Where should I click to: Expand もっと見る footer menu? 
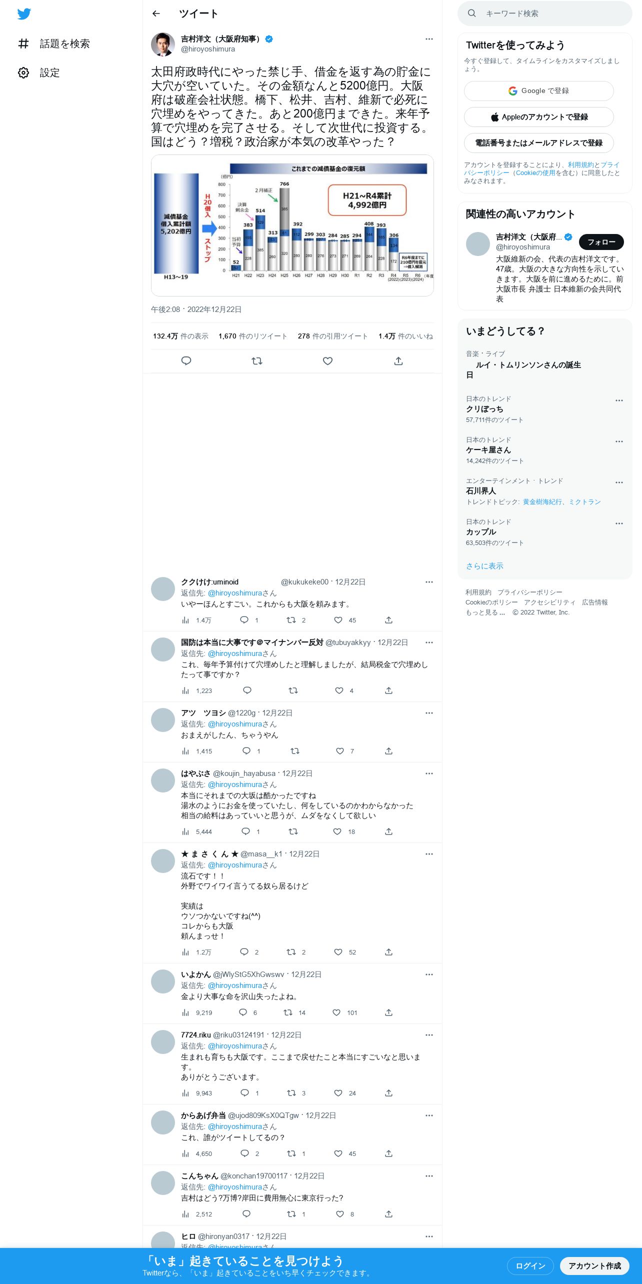point(485,612)
